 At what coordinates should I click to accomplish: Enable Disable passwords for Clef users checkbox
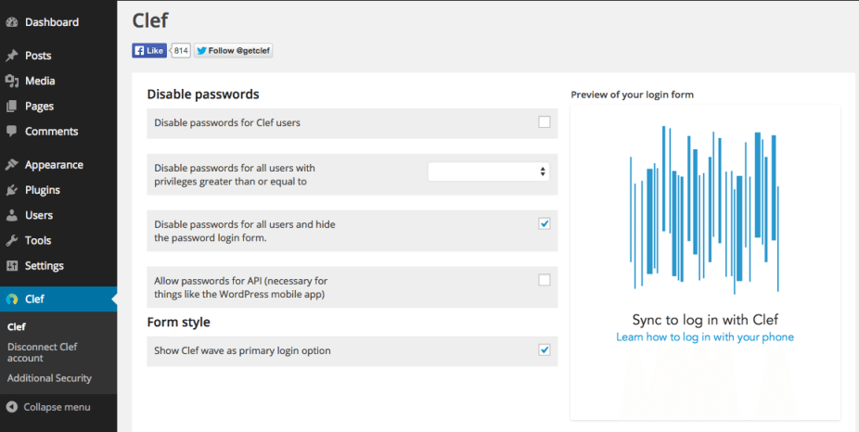[544, 122]
